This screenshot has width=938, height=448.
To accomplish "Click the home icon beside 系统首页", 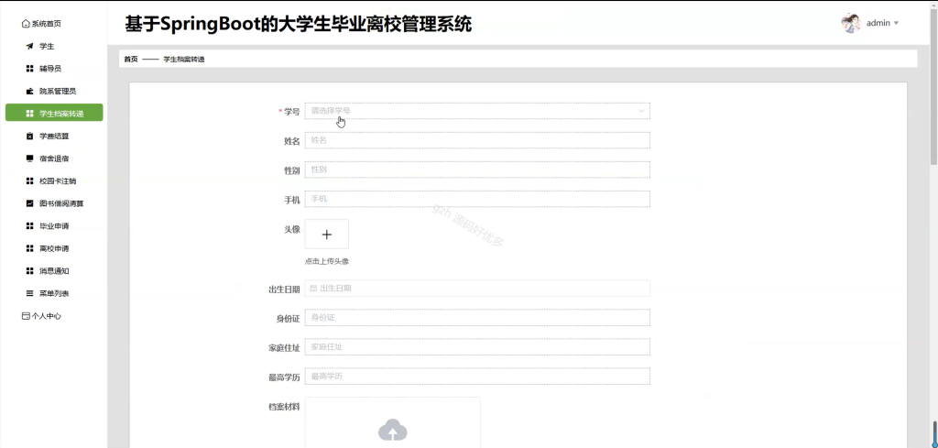I will click(x=25, y=24).
